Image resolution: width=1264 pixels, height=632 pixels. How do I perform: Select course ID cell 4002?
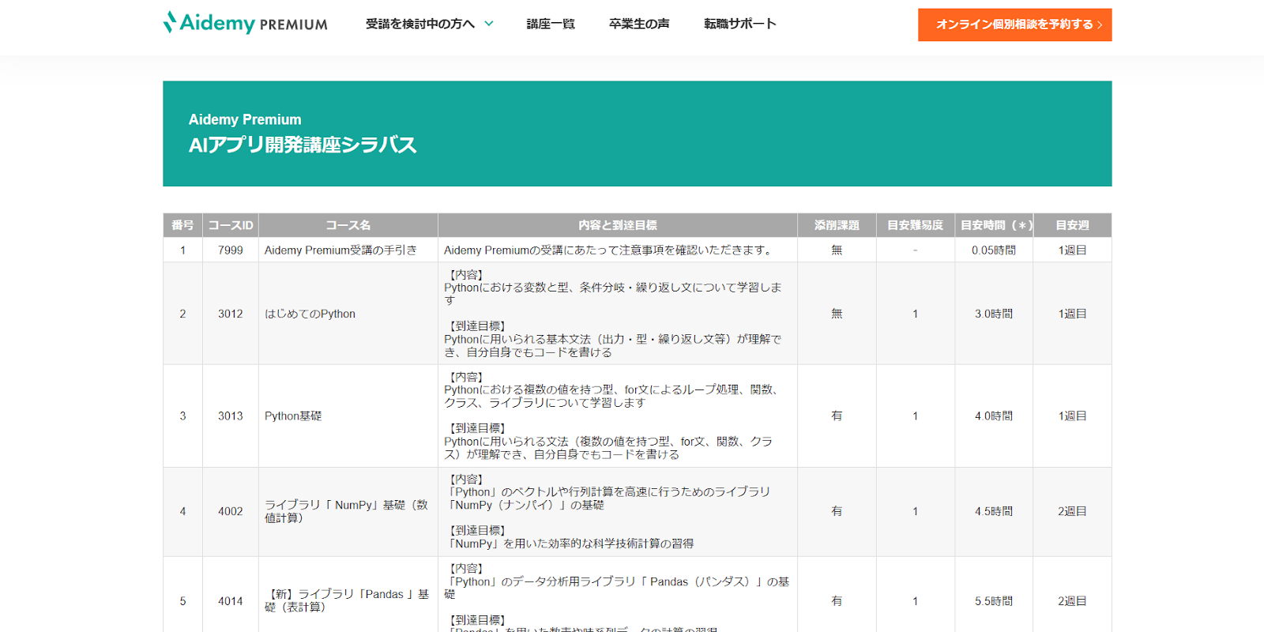click(x=231, y=511)
